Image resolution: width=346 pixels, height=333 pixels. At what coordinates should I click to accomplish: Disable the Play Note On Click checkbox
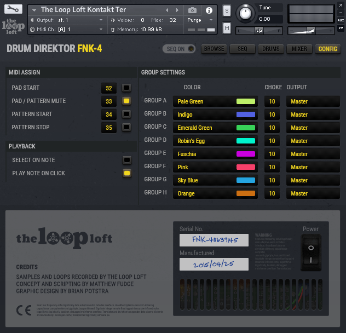coord(126,173)
